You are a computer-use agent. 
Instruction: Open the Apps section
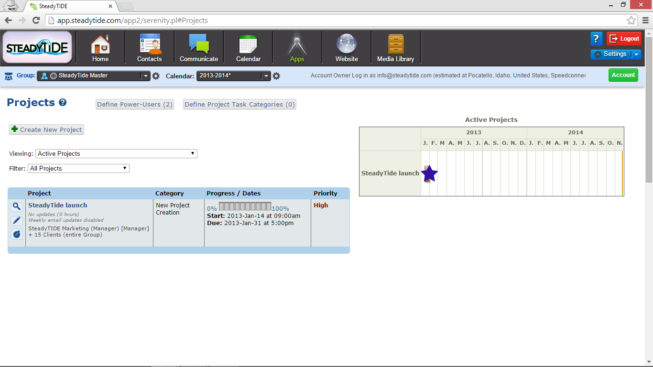(x=297, y=48)
